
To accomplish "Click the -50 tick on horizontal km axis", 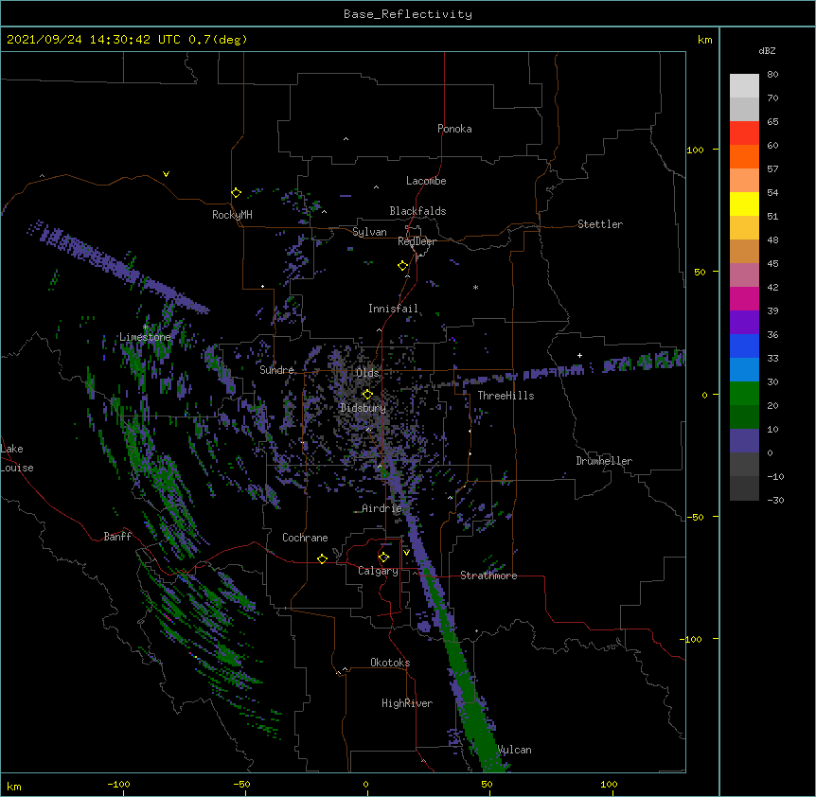I will tap(241, 784).
